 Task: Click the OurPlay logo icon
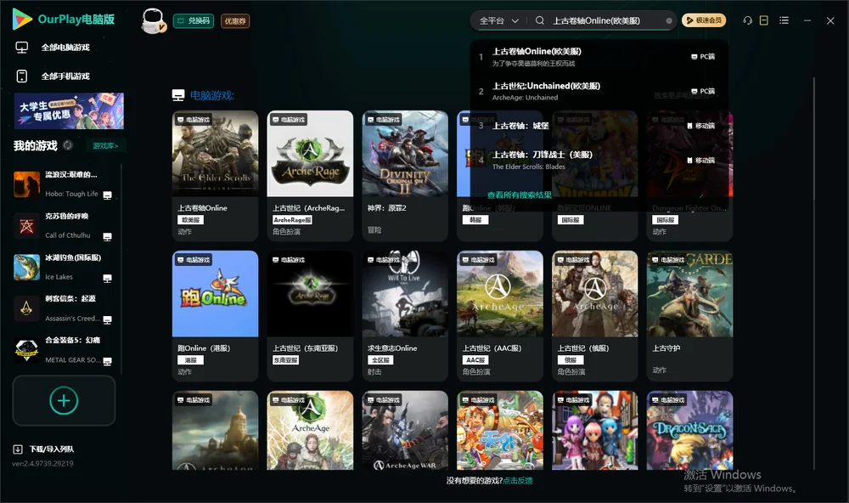tap(22, 19)
